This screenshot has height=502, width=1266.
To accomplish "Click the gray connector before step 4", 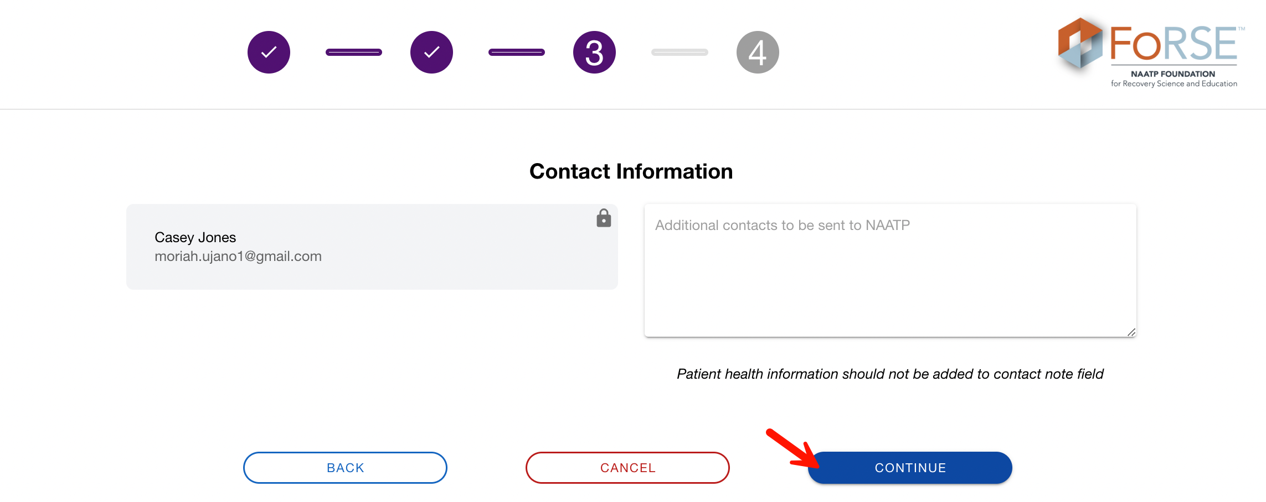I will (x=680, y=52).
